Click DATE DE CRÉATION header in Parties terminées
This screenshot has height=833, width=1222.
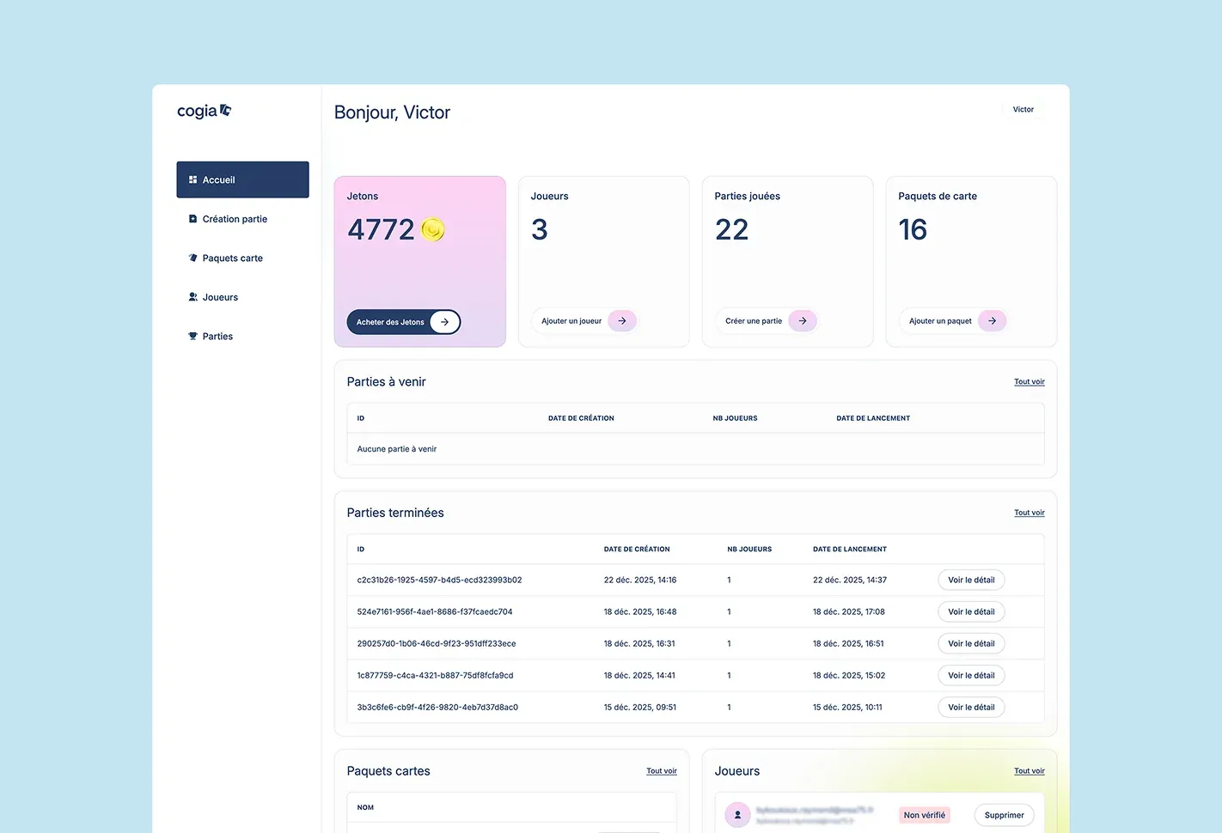(637, 549)
